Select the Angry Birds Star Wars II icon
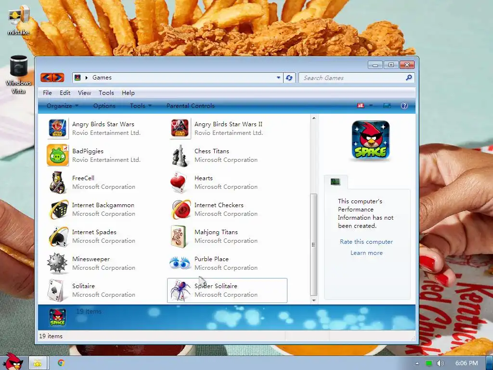 click(180, 128)
